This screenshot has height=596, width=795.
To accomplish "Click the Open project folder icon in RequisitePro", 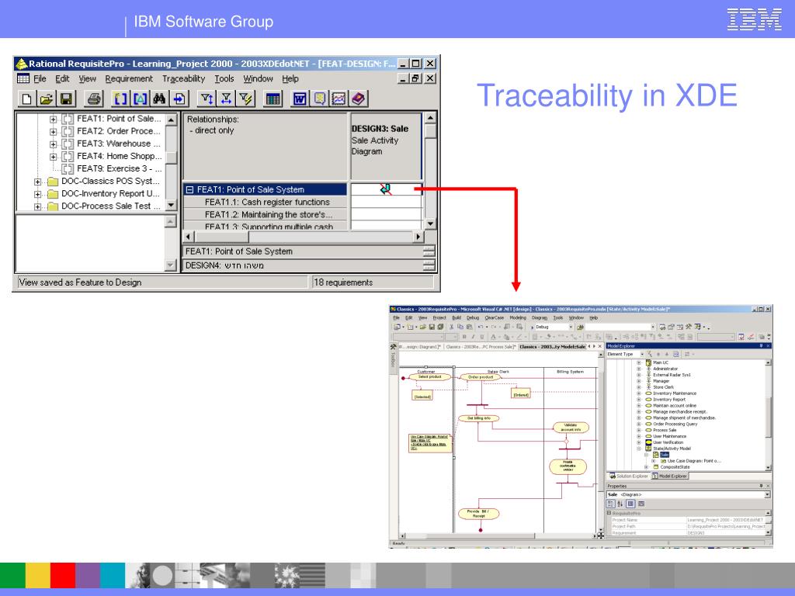I will pyautogui.click(x=46, y=99).
